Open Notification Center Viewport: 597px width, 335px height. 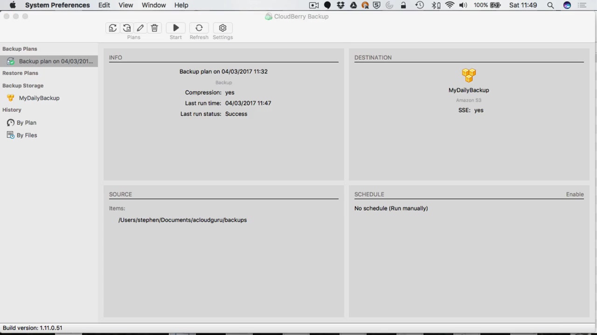pos(582,5)
